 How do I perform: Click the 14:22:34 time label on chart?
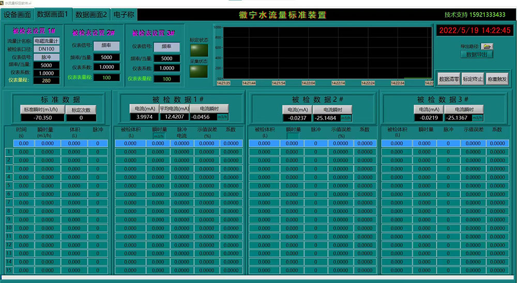[x=398, y=83]
